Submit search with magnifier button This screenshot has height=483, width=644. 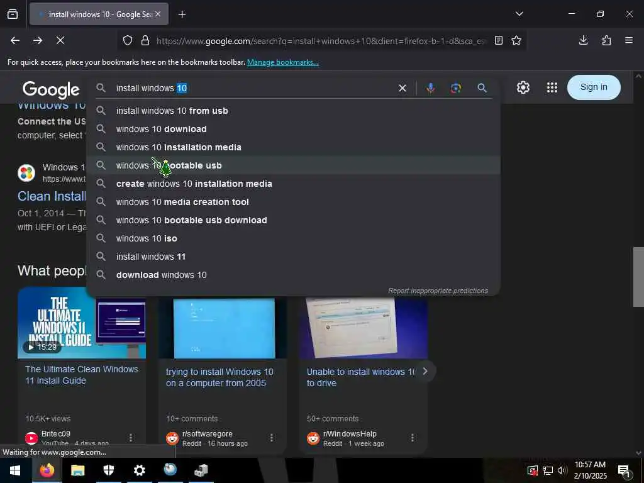point(482,88)
